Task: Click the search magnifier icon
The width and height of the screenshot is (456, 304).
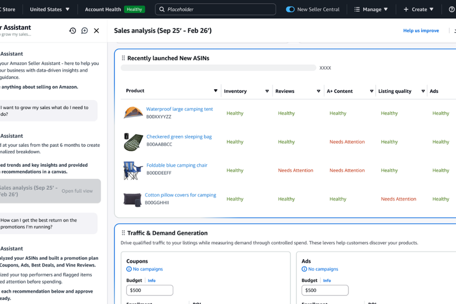Action: pyautogui.click(x=162, y=9)
